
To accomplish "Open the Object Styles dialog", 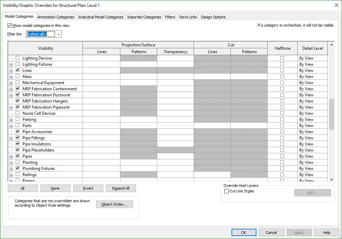I will (114, 204).
